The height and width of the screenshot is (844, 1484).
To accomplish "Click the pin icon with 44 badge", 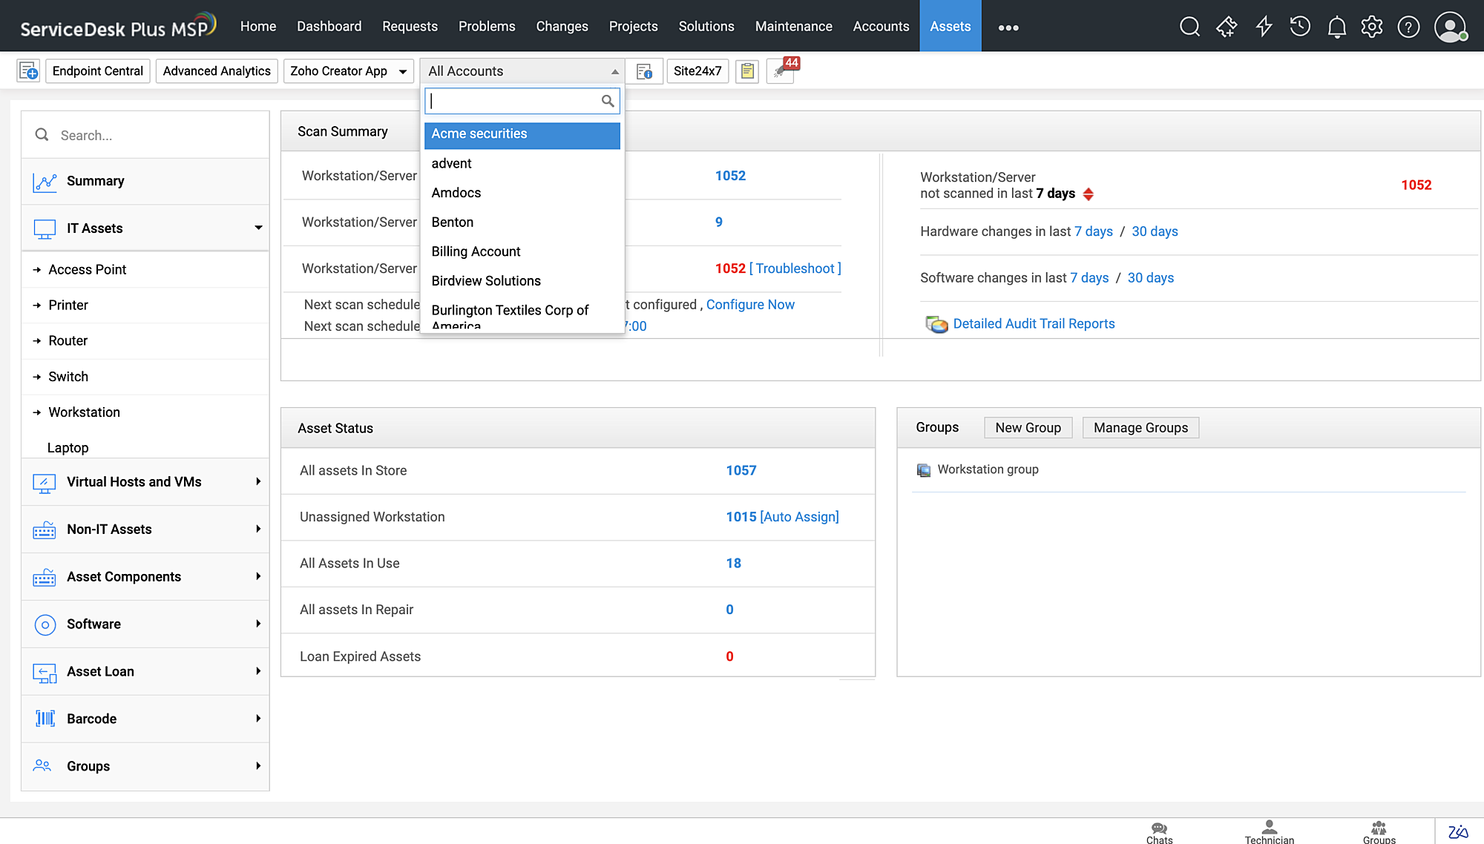I will 781,71.
